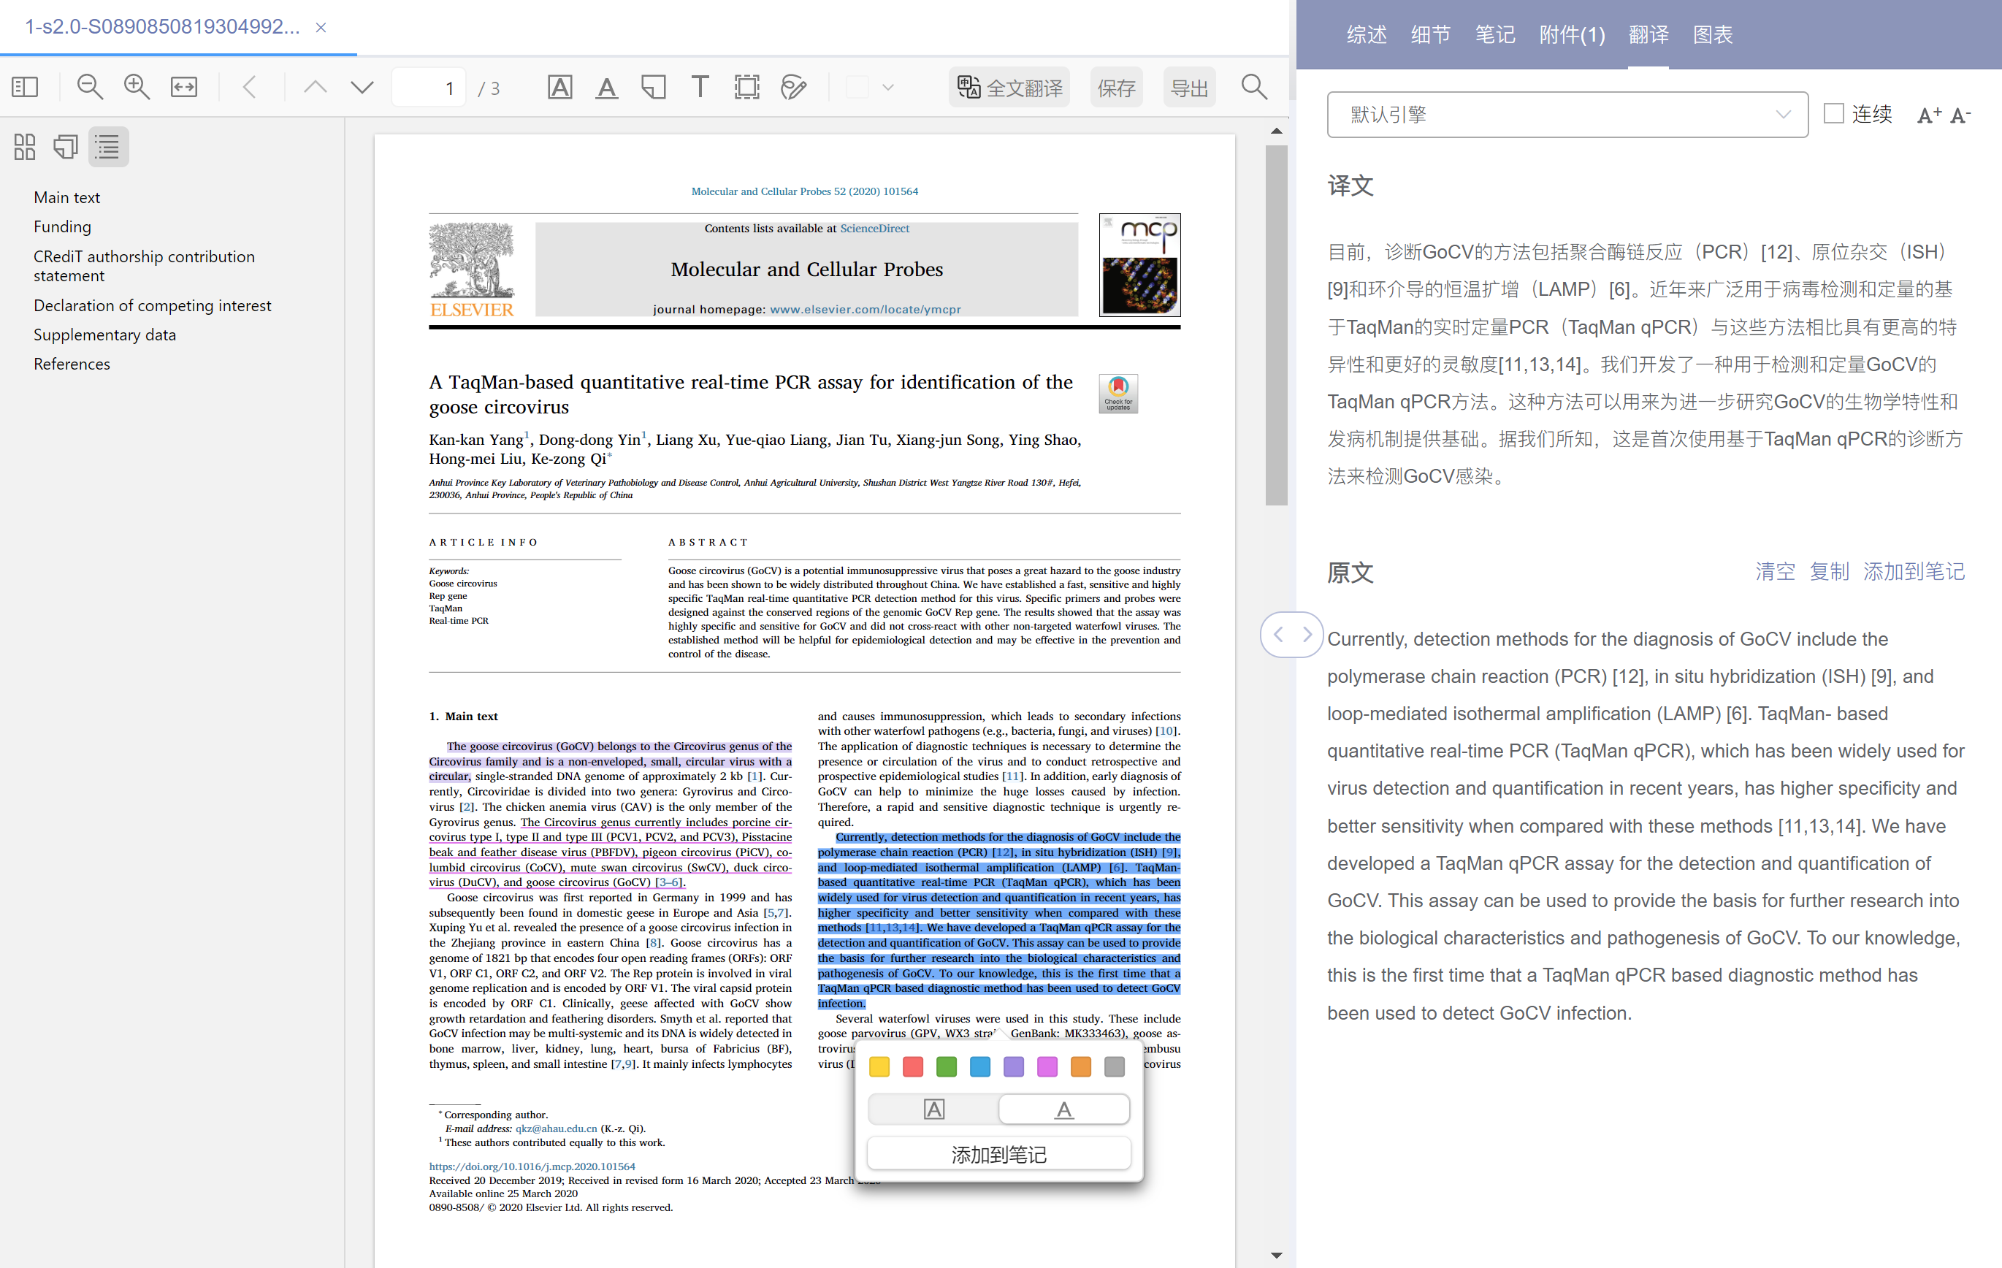Click the 保存 button
This screenshot has height=1268, width=2002.
click(x=1116, y=88)
